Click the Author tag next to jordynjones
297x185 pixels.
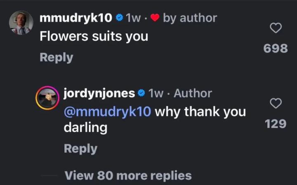tap(193, 93)
